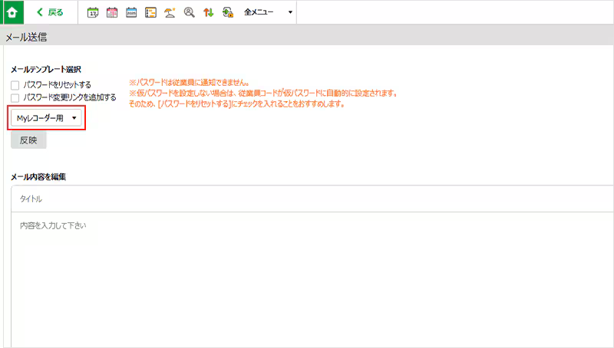Image resolution: width=614 pixels, height=348 pixels.
Task: Click the メール送信 page header
Action: 28,37
